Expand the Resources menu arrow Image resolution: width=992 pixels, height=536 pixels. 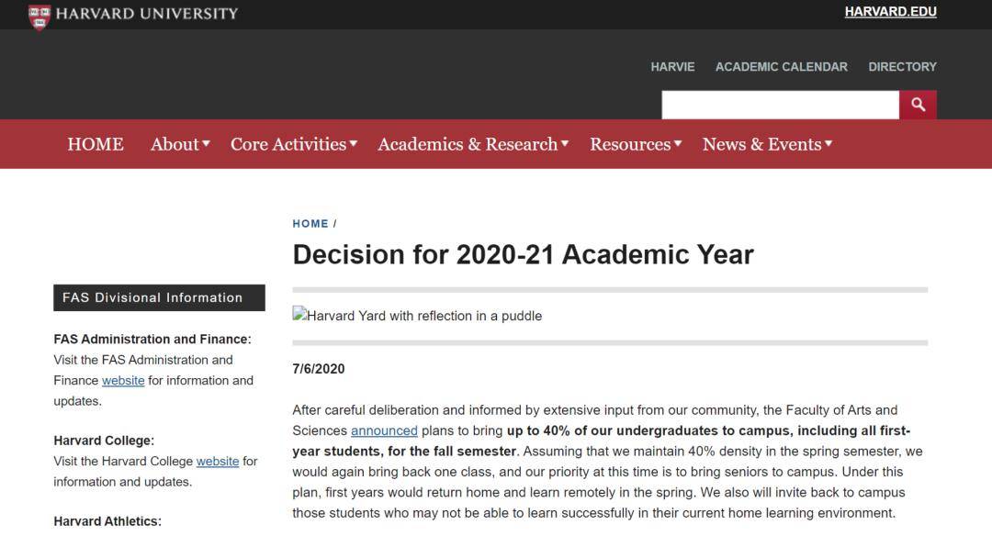(678, 144)
